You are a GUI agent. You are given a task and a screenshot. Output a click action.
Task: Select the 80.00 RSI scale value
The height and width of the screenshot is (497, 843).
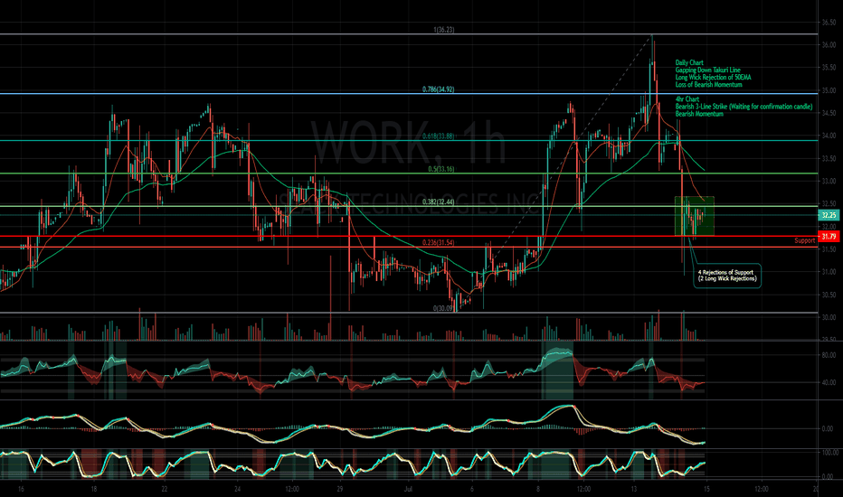828,355
